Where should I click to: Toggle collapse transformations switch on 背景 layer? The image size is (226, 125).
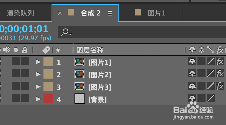point(201,99)
